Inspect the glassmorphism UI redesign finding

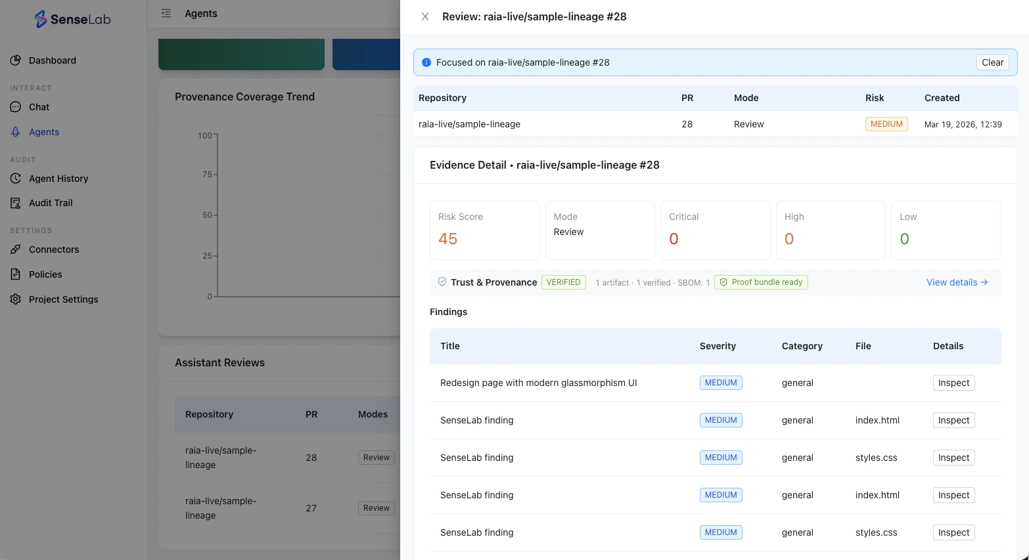(x=953, y=383)
